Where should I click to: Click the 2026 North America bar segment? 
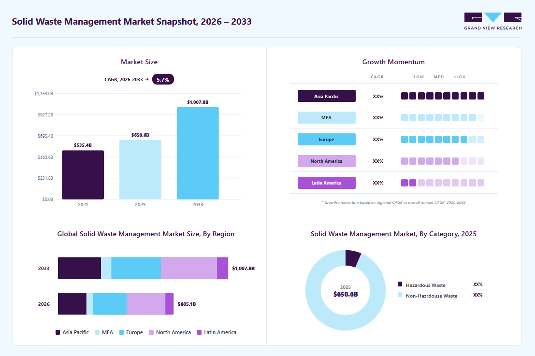point(146,304)
